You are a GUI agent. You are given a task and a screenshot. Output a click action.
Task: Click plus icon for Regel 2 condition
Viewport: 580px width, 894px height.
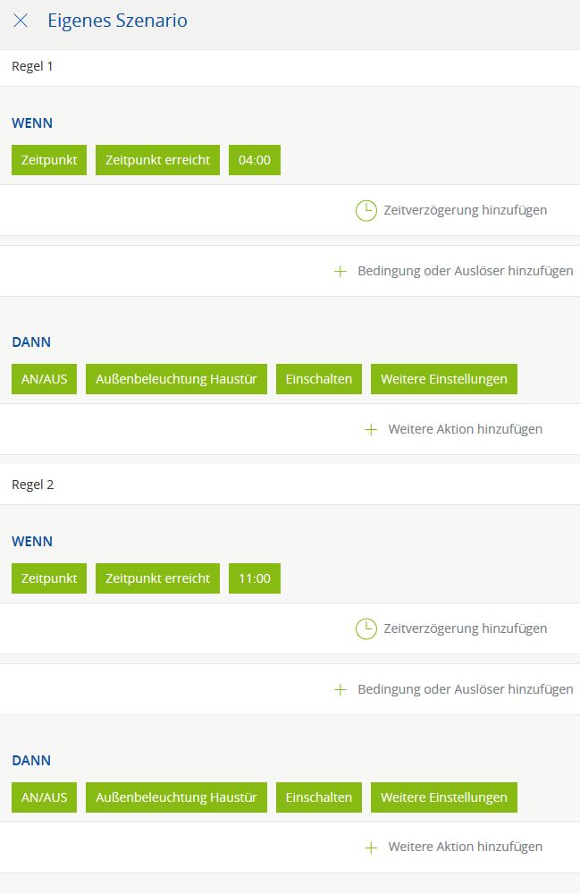[x=340, y=689]
